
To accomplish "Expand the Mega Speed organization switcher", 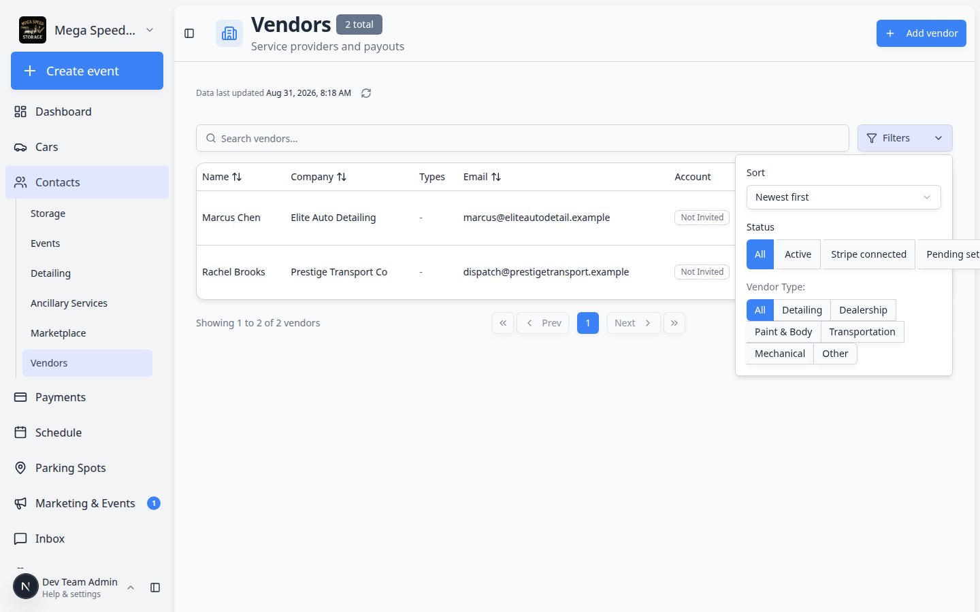I will (150, 30).
